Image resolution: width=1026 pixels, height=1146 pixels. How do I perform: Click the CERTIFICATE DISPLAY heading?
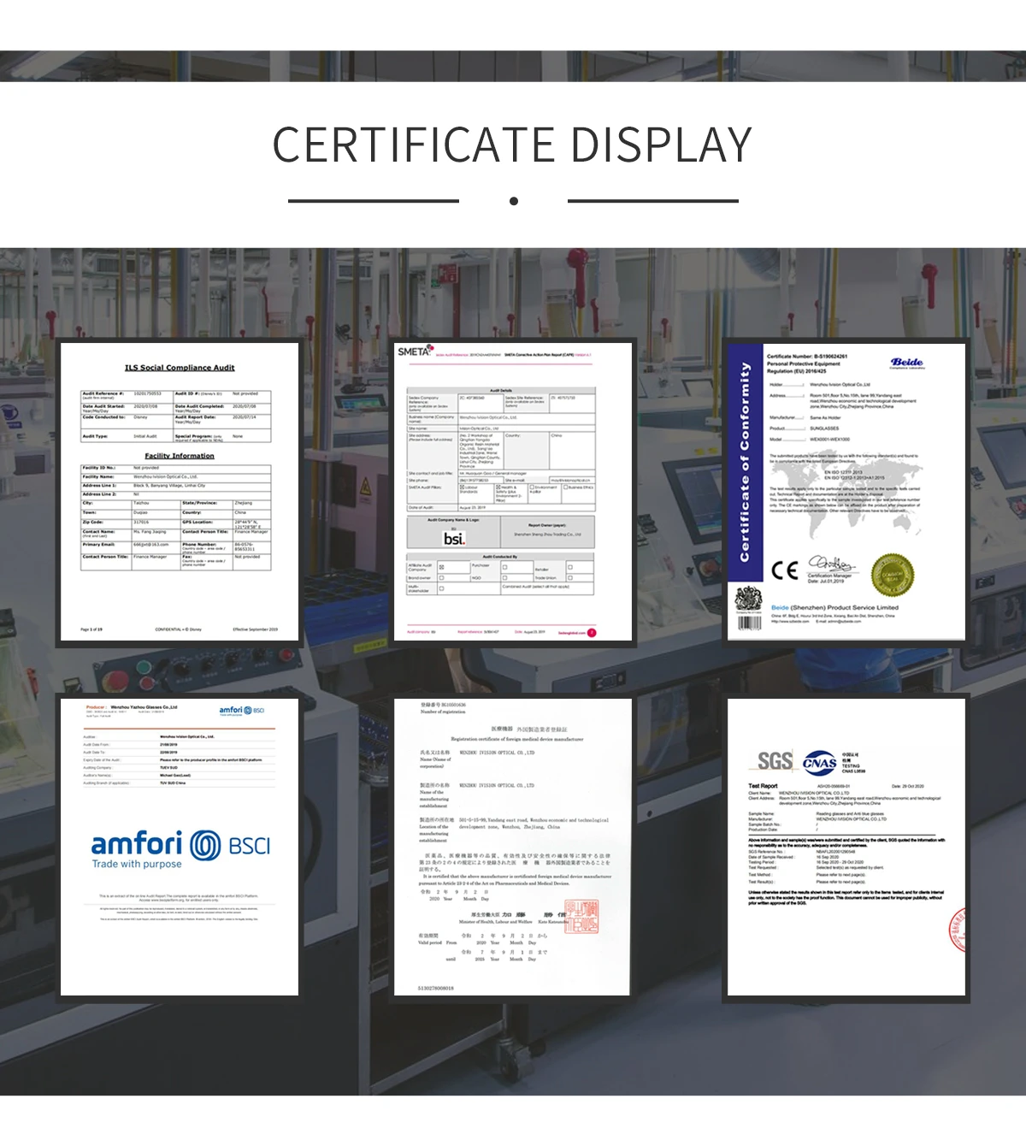tap(512, 145)
